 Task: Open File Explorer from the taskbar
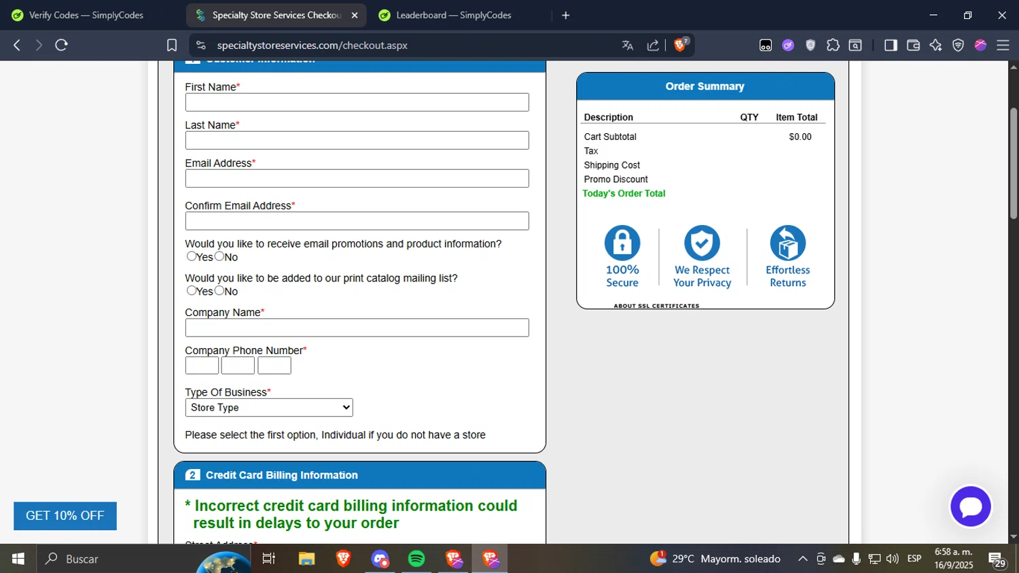[x=306, y=559]
